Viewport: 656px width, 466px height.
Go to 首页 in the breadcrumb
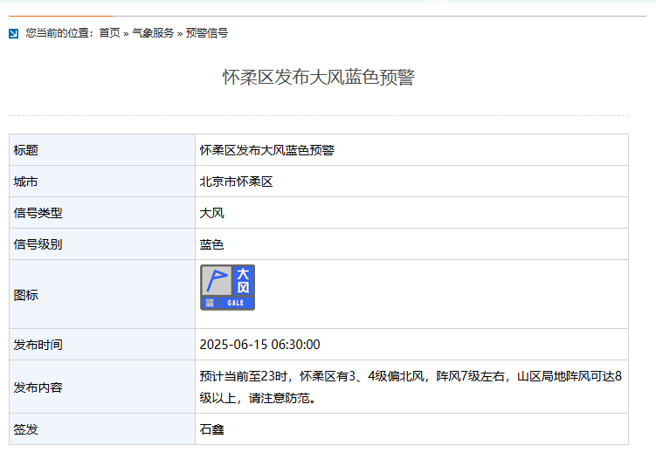pos(109,33)
